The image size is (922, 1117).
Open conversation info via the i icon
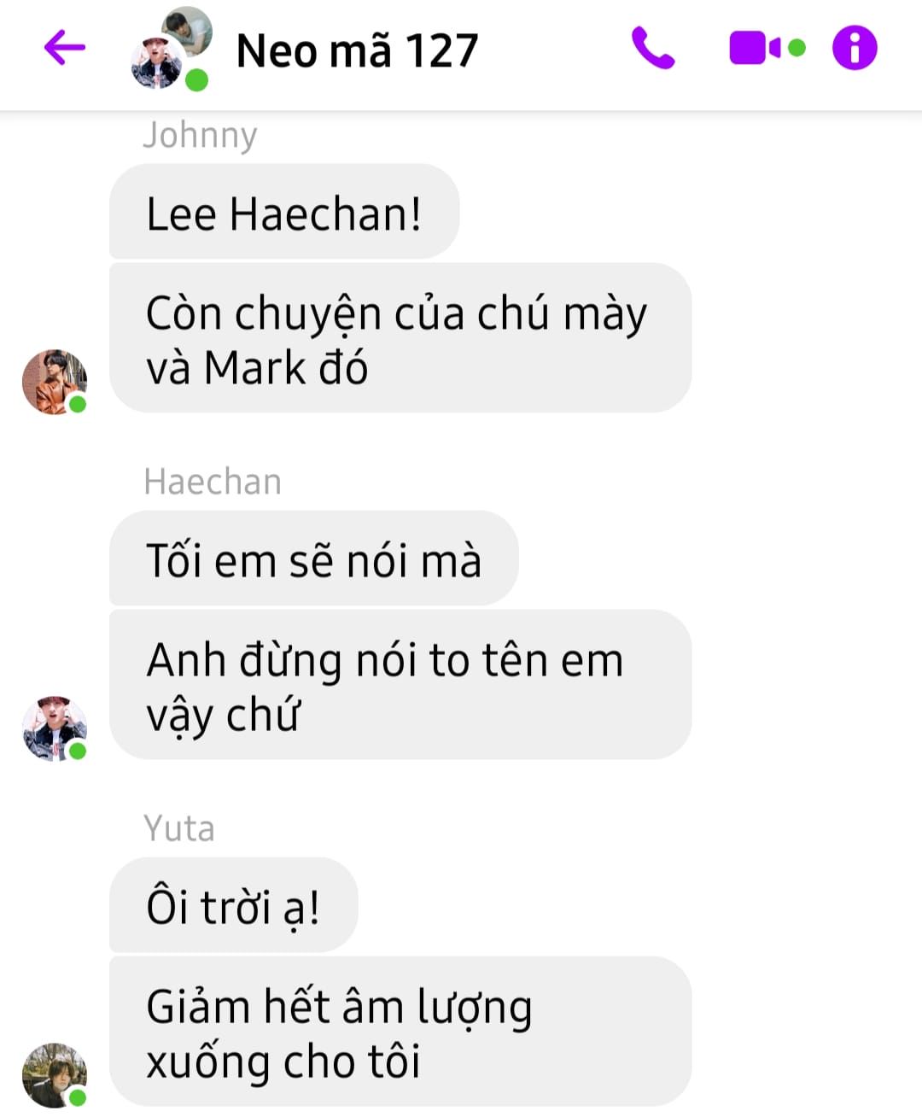coord(855,47)
